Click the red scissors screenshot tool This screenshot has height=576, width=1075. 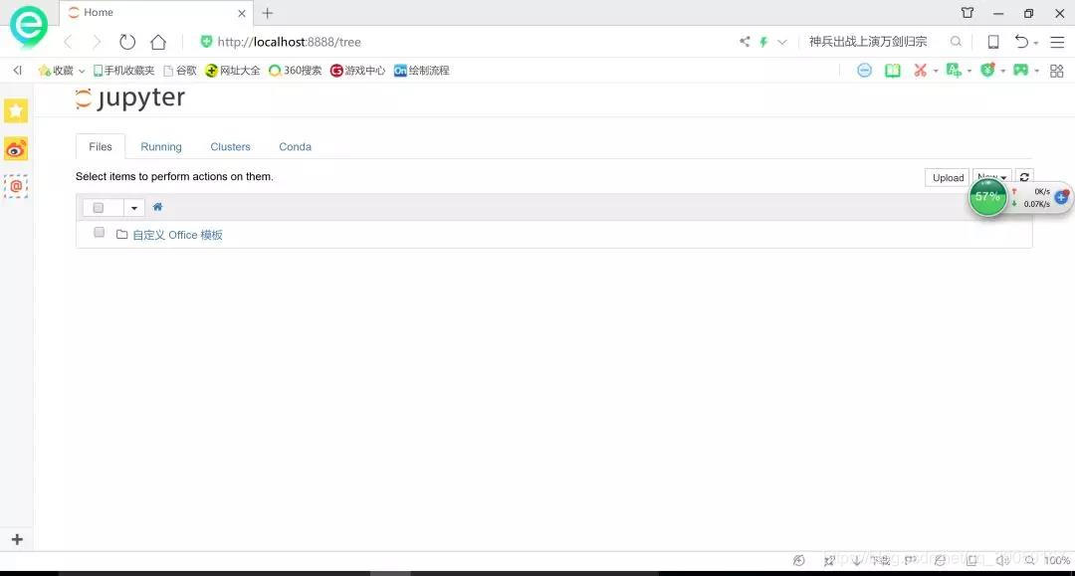pos(920,70)
